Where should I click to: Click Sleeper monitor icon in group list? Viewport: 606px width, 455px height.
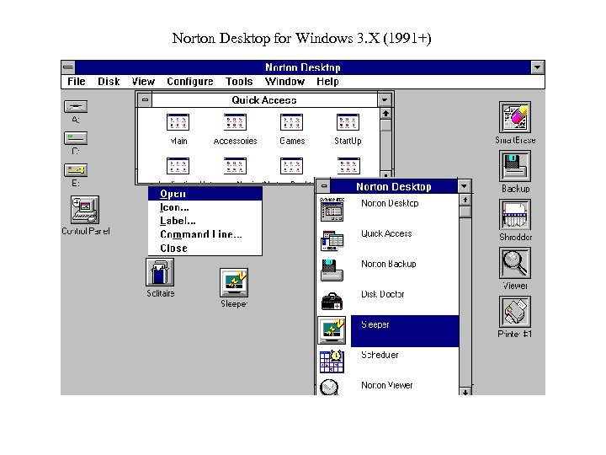[x=332, y=330]
